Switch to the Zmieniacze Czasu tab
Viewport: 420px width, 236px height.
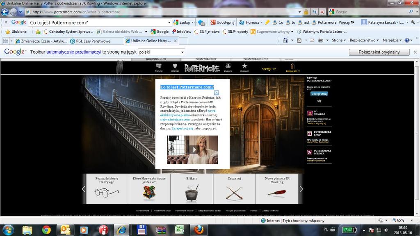[41, 41]
